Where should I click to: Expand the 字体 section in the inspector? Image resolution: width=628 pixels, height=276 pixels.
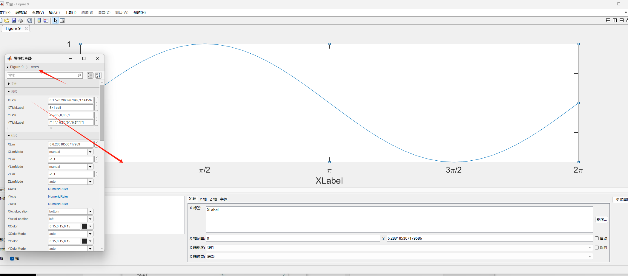(9, 83)
